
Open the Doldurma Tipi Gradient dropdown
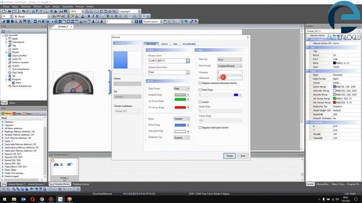click(x=182, y=138)
